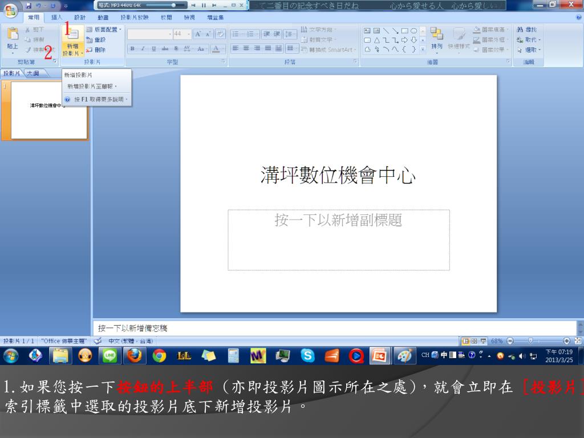This screenshot has width=584, height=438.
Task: Expand the 版面配置 layout dropdown
Action: tap(104, 30)
